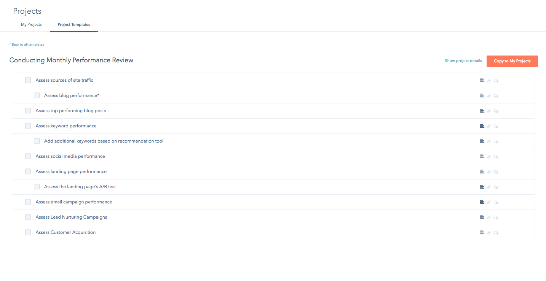Image resolution: width=546 pixels, height=281 pixels.
Task: Click the attachment paperclip for Assess blog performance
Action: point(489,95)
